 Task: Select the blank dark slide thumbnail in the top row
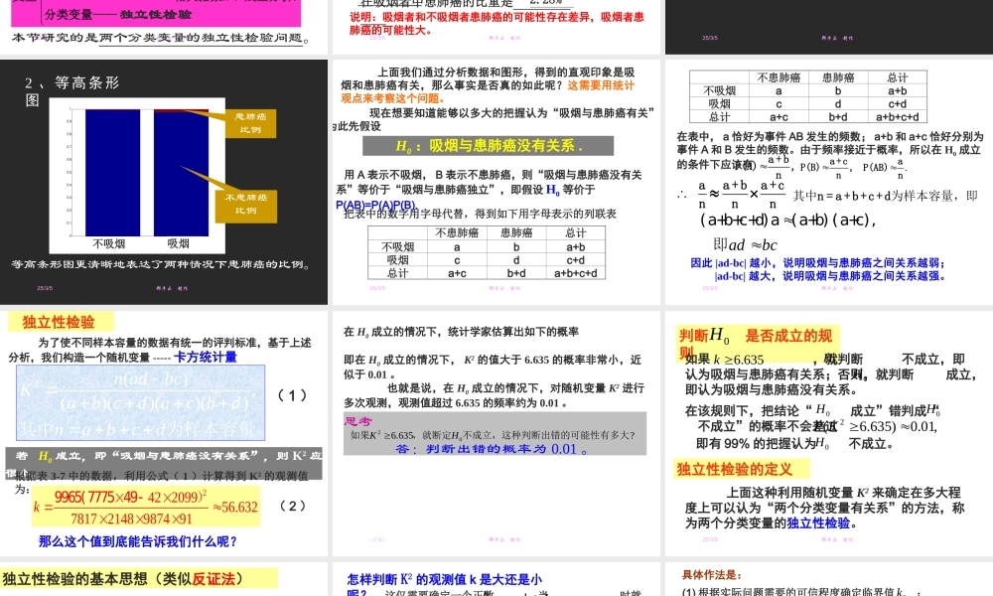[x=829, y=27]
